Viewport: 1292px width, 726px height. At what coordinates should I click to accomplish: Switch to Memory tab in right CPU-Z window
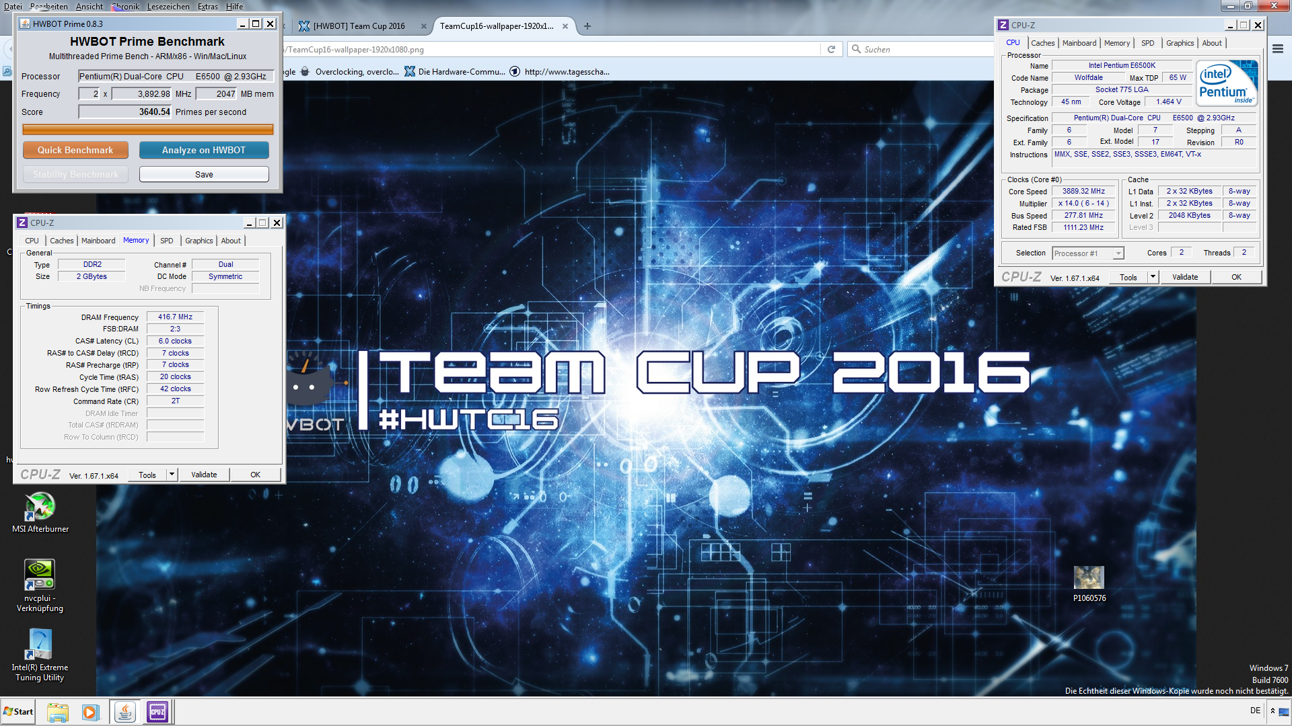pyautogui.click(x=1117, y=43)
